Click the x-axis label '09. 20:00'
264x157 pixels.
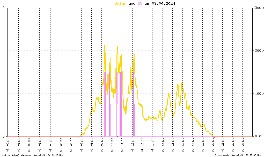pos(213,145)
